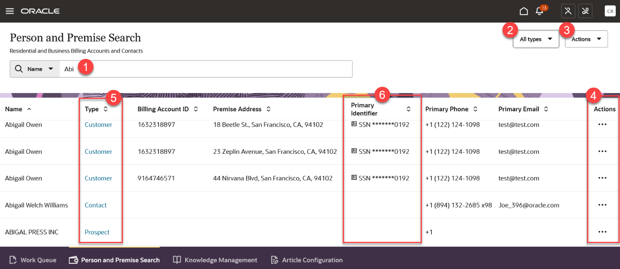Sort the Premise Address column
Viewport: 620px width, 269px height.
[268, 109]
